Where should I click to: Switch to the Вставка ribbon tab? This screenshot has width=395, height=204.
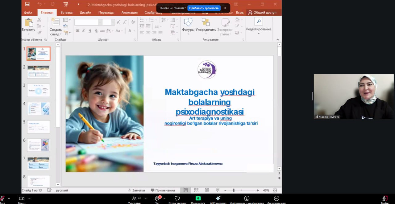click(66, 13)
